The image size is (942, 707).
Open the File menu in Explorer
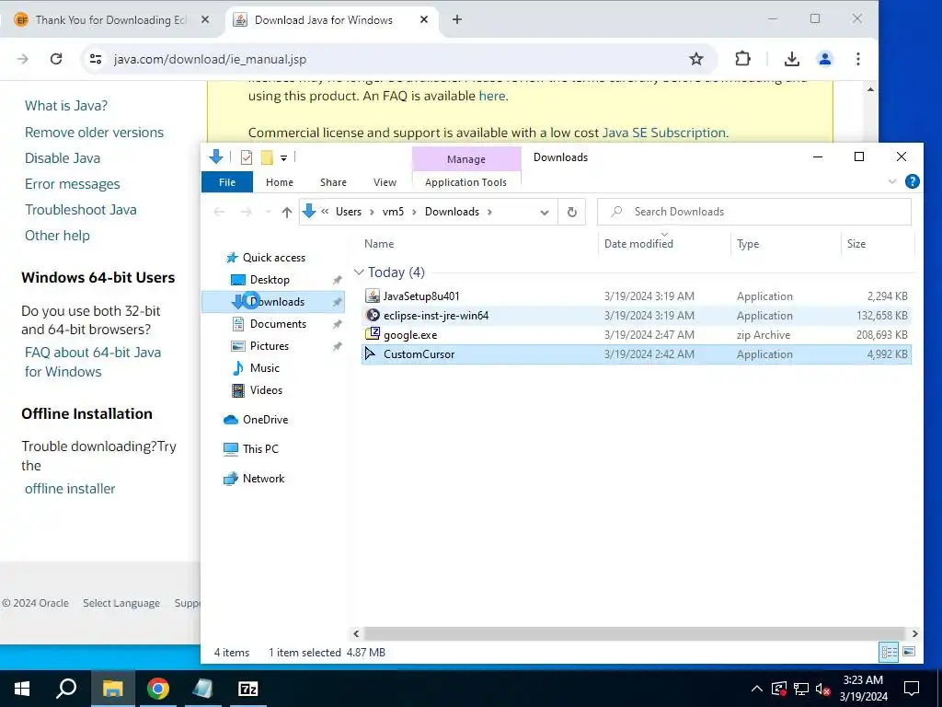coord(227,182)
